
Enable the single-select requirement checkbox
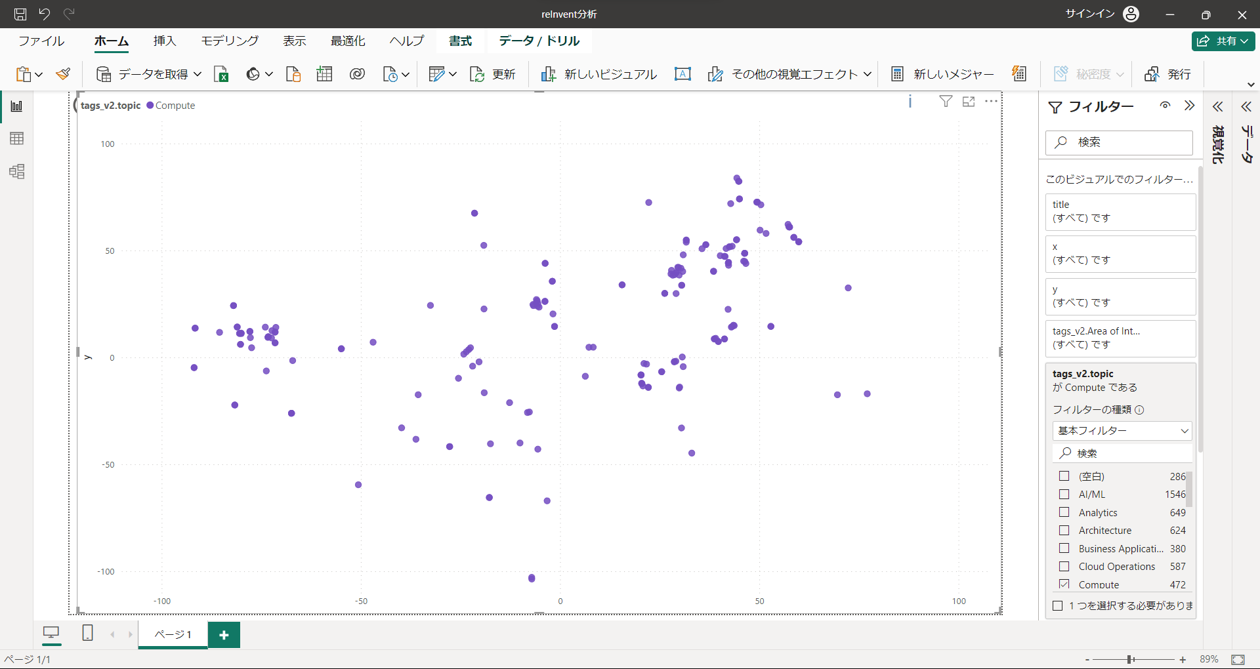(x=1058, y=606)
